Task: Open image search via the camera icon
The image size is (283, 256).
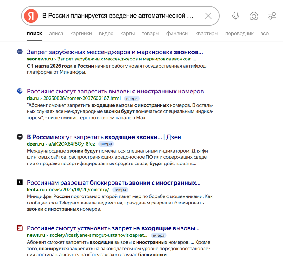Action: click(254, 16)
